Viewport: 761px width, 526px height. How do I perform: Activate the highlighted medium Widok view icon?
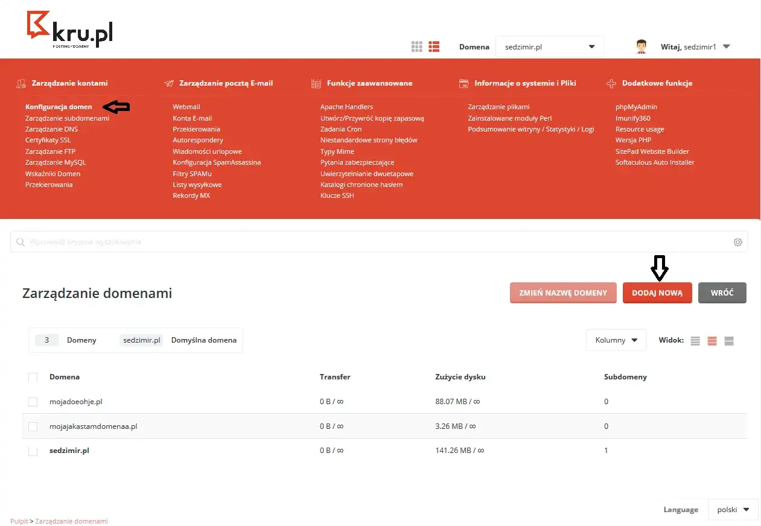[712, 340]
